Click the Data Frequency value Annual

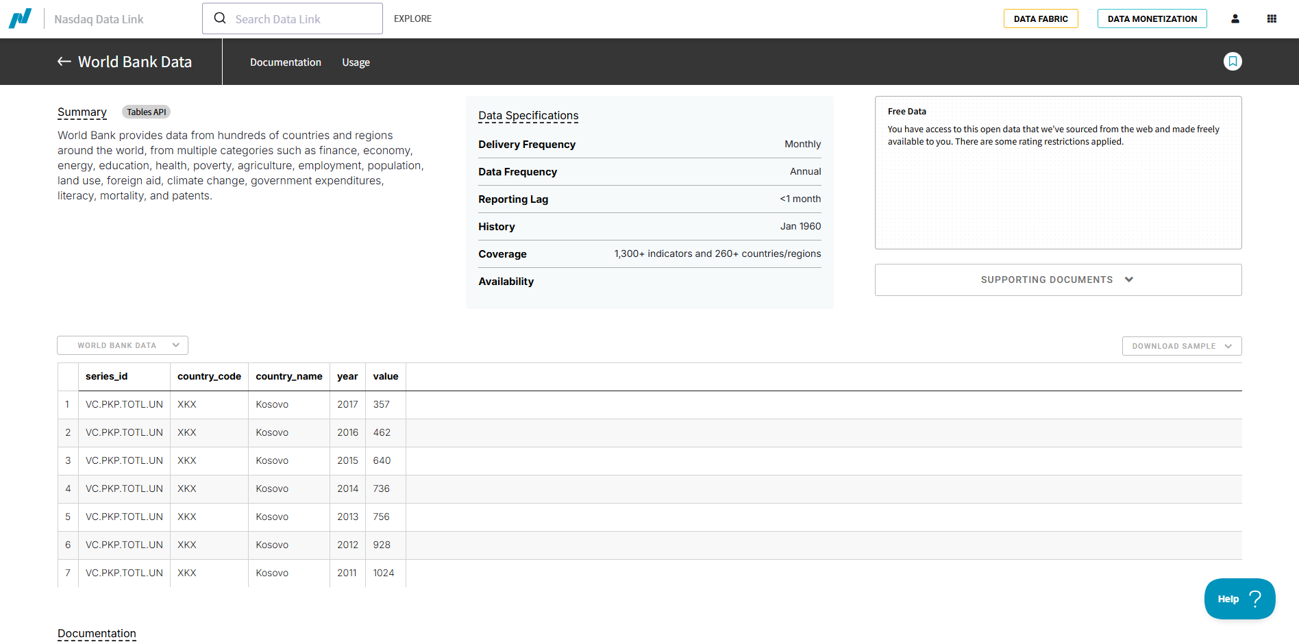tap(805, 171)
